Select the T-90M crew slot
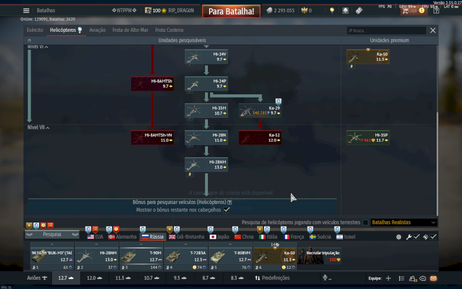This screenshot has width=462, height=289. coord(141,256)
